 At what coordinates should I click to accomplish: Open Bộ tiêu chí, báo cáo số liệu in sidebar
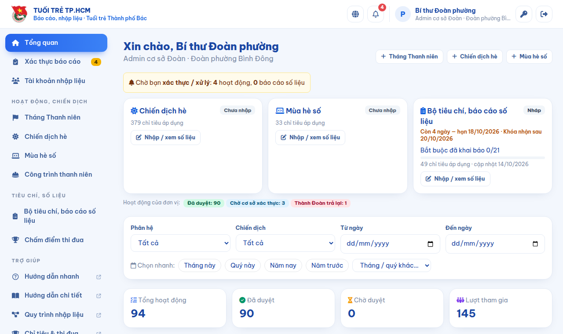point(56,216)
